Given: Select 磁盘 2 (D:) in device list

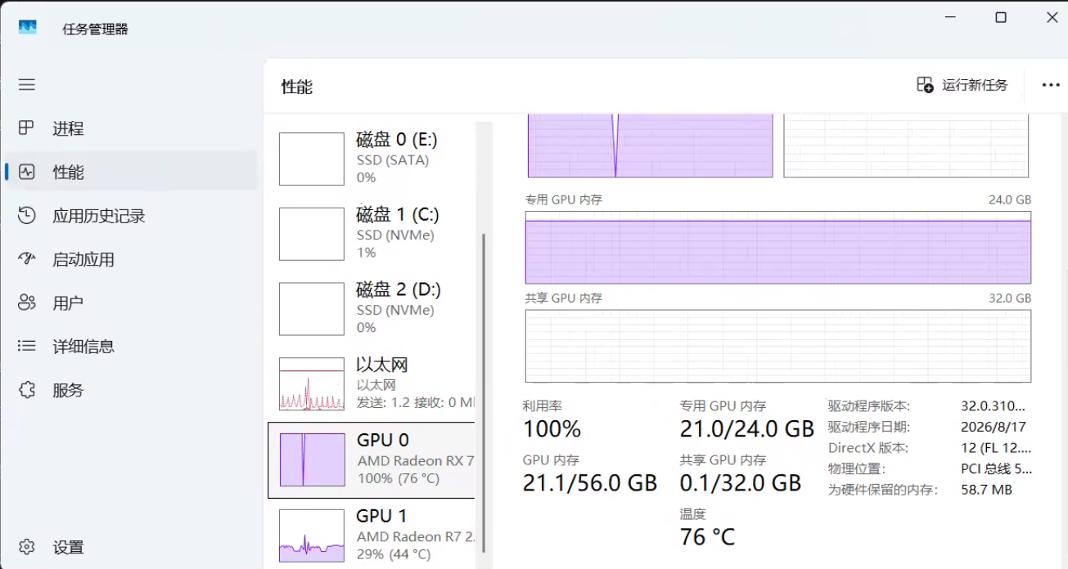Looking at the screenshot, I should [372, 308].
